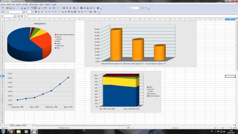This screenshot has height=134, width=238.
Task: Toggle Bold formatting
Action: [x=36, y=12]
